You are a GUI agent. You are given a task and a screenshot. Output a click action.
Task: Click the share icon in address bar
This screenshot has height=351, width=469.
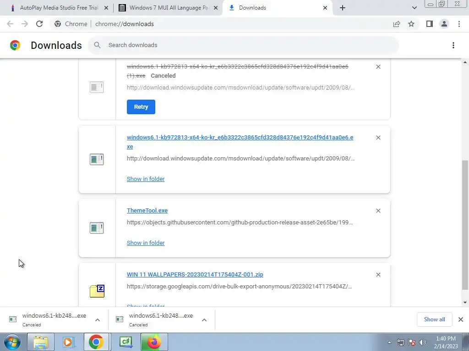click(397, 24)
